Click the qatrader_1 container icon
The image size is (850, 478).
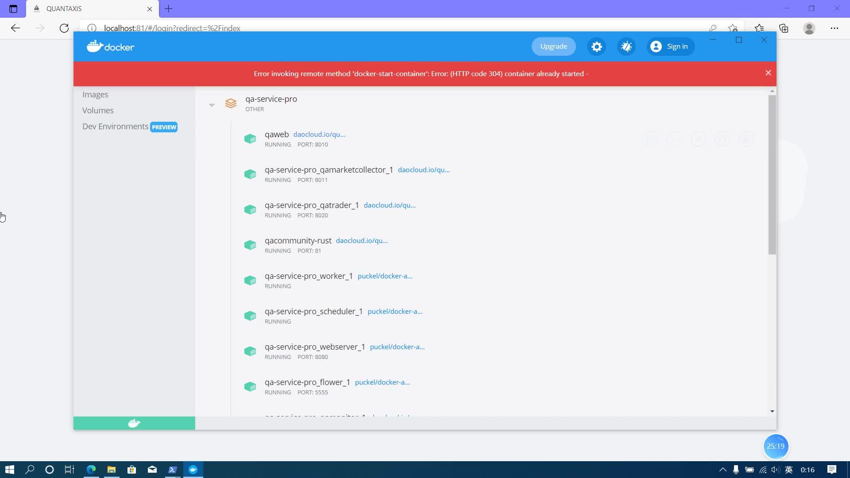pyautogui.click(x=250, y=210)
